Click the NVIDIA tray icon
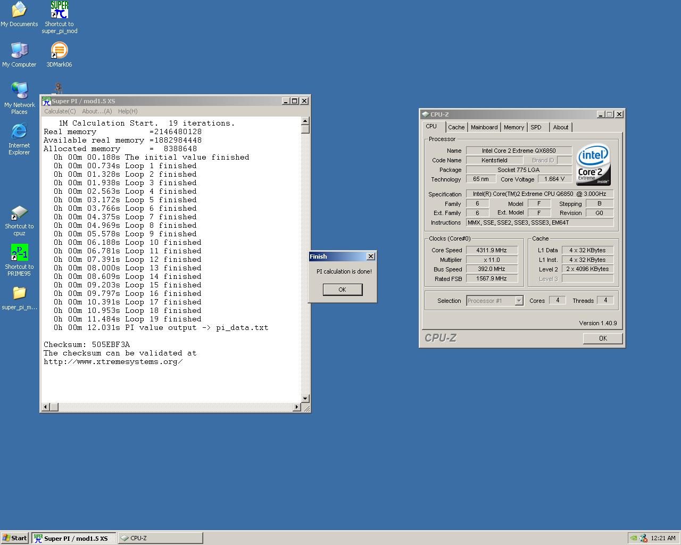This screenshot has height=545, width=681. point(634,538)
